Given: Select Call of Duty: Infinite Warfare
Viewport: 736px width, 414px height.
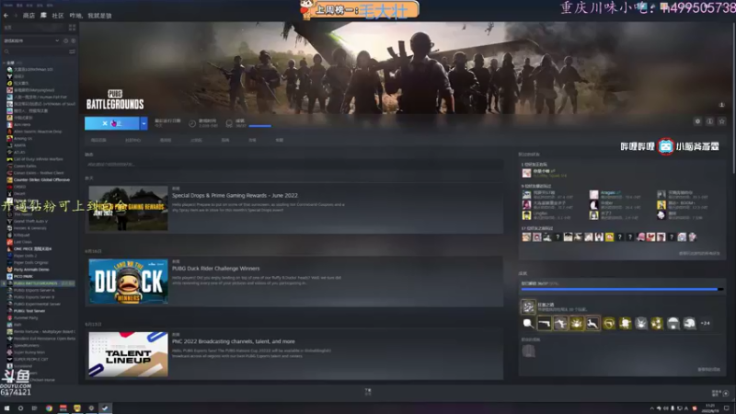Looking at the screenshot, I should pyautogui.click(x=38, y=159).
